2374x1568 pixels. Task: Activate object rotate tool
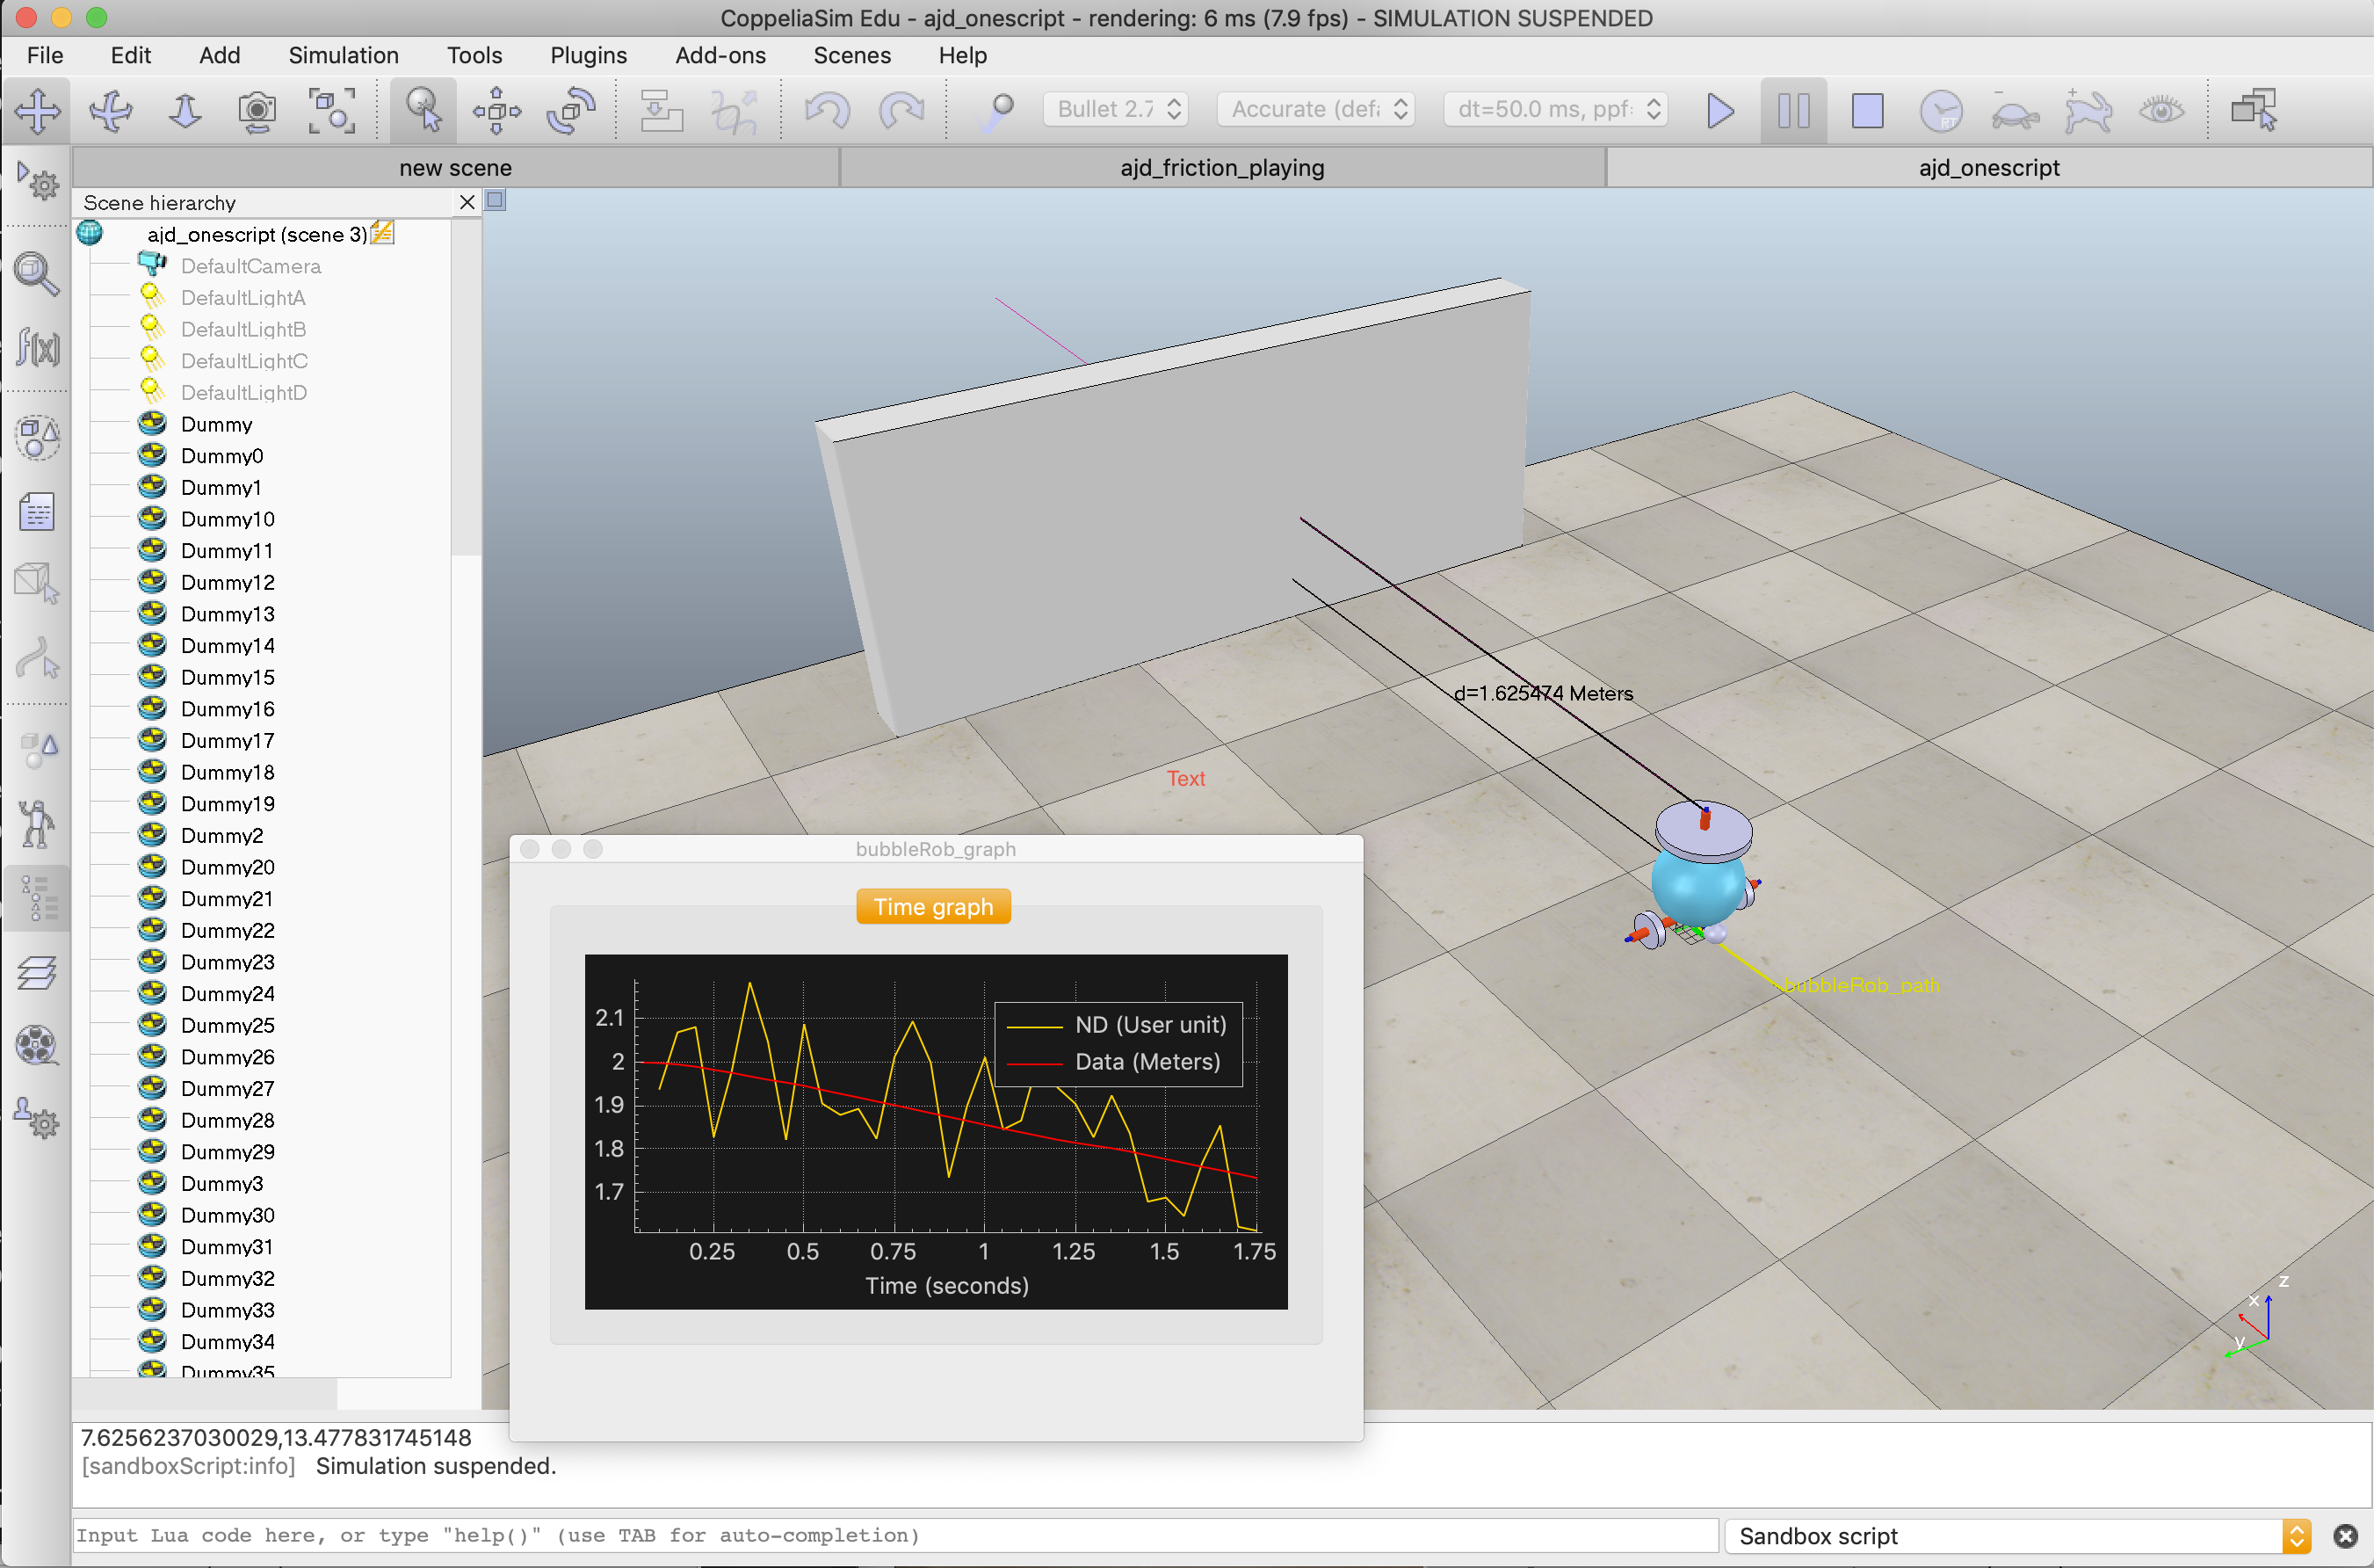tap(571, 110)
